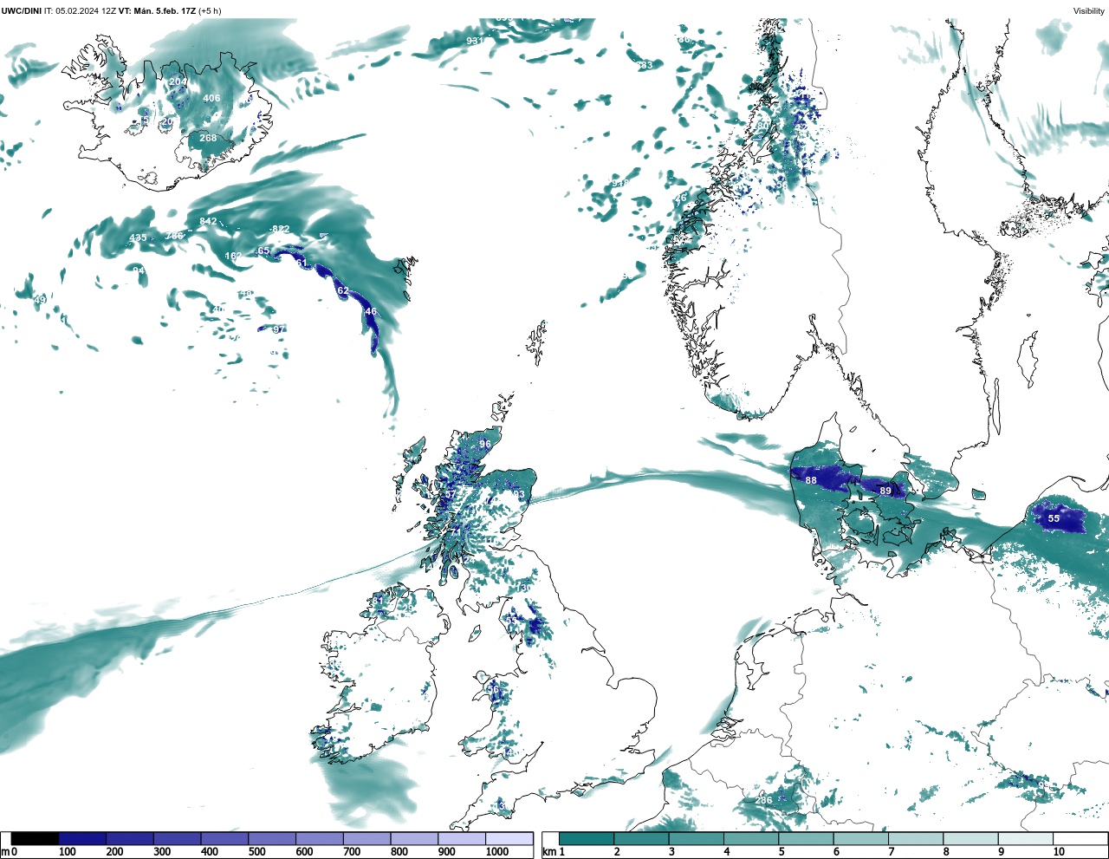Select the 5–6 km legend color block
The height and width of the screenshot is (859, 1109).
[x=806, y=838]
